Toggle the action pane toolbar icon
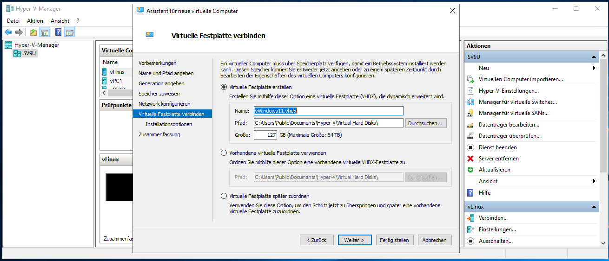The image size is (609, 261). (x=70, y=32)
